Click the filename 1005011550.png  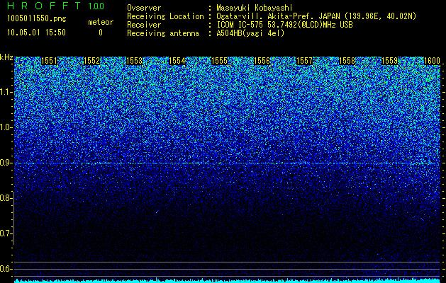point(36,19)
